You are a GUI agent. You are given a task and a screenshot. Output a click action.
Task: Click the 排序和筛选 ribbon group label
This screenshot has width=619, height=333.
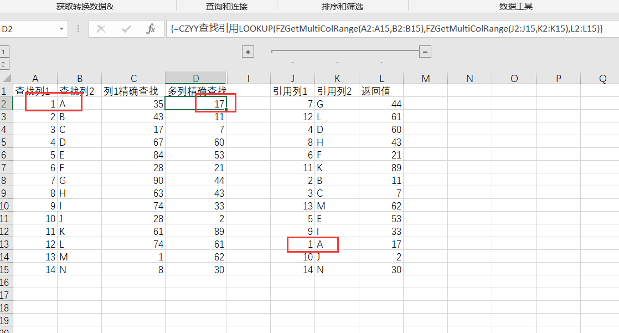pyautogui.click(x=342, y=7)
